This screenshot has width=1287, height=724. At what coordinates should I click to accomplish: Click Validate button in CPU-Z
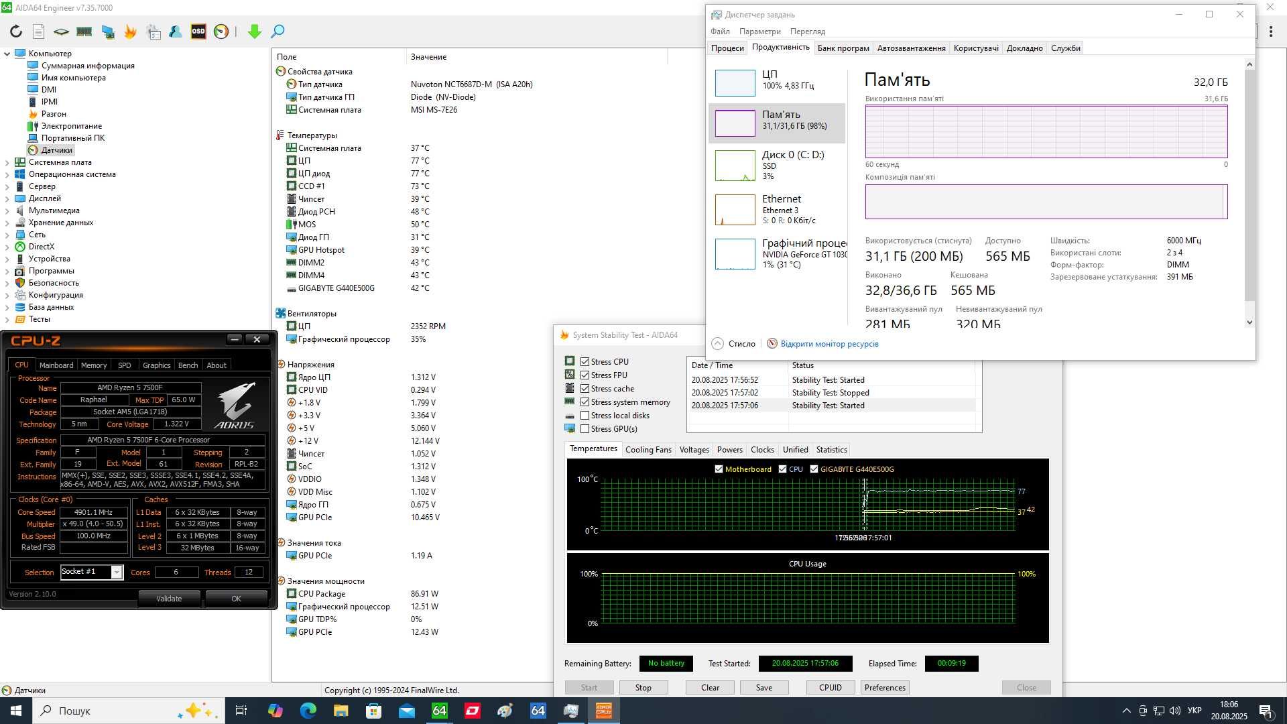pos(169,599)
